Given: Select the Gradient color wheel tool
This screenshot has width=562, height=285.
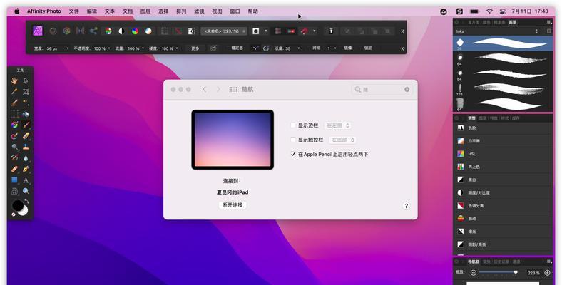Looking at the screenshot, I should click(x=14, y=125).
